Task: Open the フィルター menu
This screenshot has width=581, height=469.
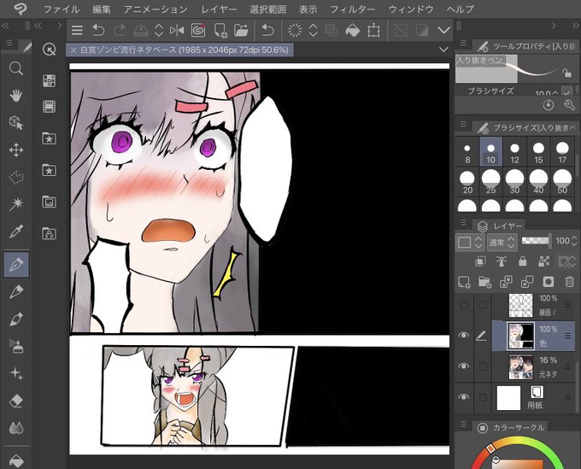Action: (x=352, y=9)
